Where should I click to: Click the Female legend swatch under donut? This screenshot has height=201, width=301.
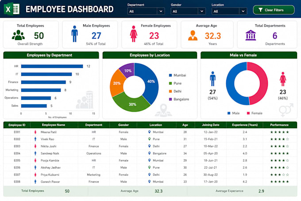248,113
